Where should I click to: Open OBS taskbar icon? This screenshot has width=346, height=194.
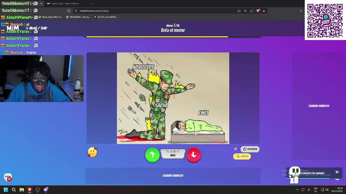click(x=38, y=190)
